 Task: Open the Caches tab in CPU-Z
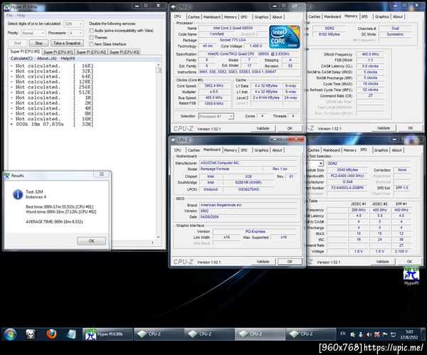tap(194, 16)
